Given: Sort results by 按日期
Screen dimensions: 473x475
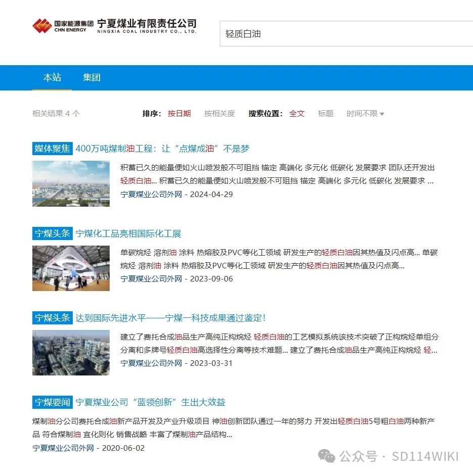Looking at the screenshot, I should [x=179, y=114].
